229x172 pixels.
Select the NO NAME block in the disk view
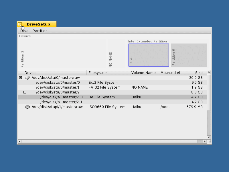117,53
